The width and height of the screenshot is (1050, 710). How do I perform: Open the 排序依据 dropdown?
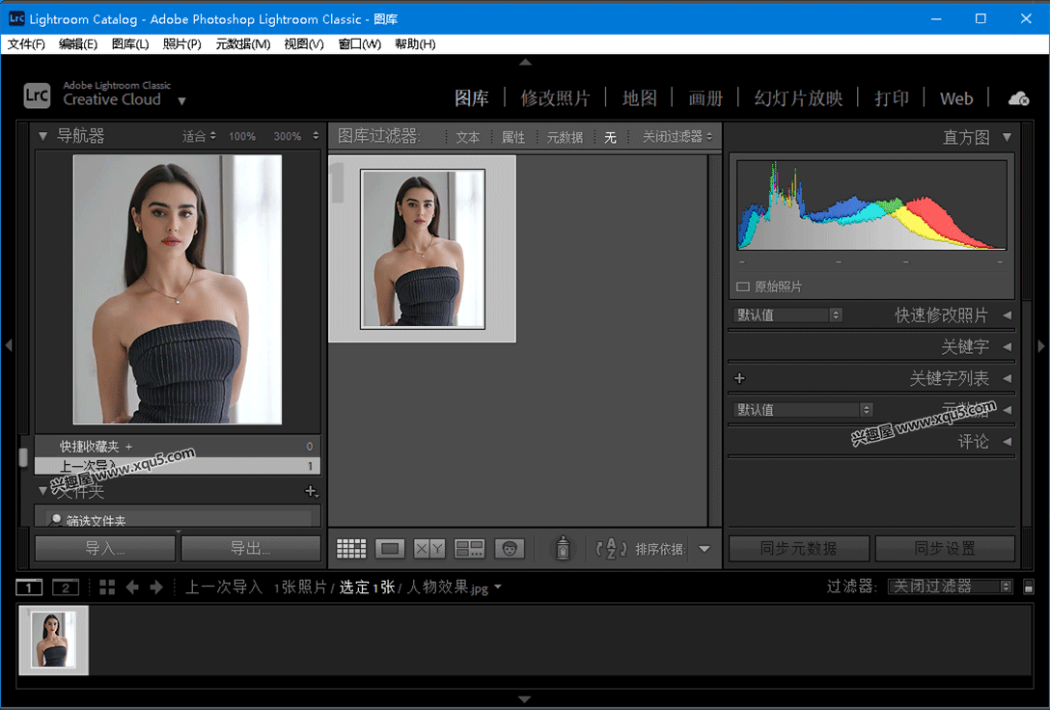pyautogui.click(x=705, y=548)
